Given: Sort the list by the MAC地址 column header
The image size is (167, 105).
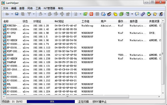Looking at the screenshot, I should coord(67,22).
